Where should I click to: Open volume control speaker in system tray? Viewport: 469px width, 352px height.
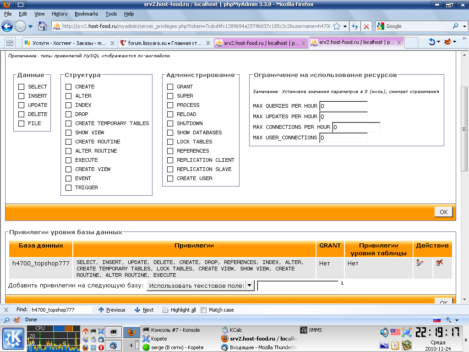point(384,332)
